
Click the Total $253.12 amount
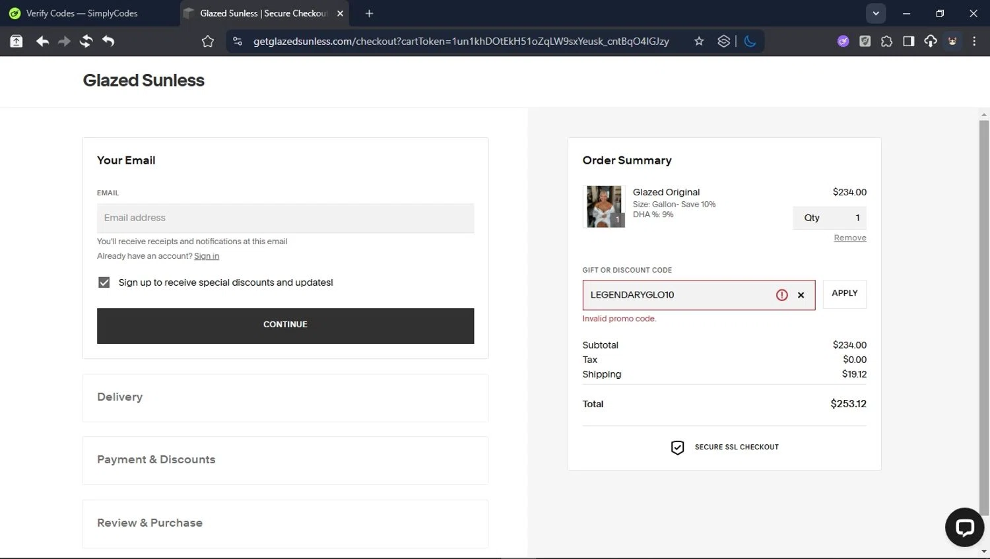pos(848,404)
